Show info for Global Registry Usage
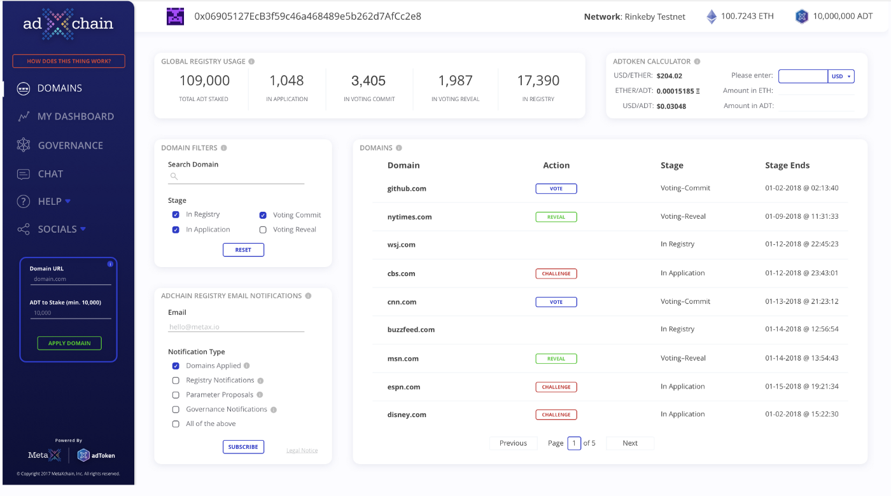The image size is (891, 496). (251, 62)
